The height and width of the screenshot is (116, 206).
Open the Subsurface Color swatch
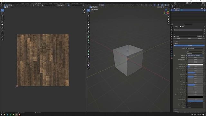pyautogui.click(x=195, y=65)
